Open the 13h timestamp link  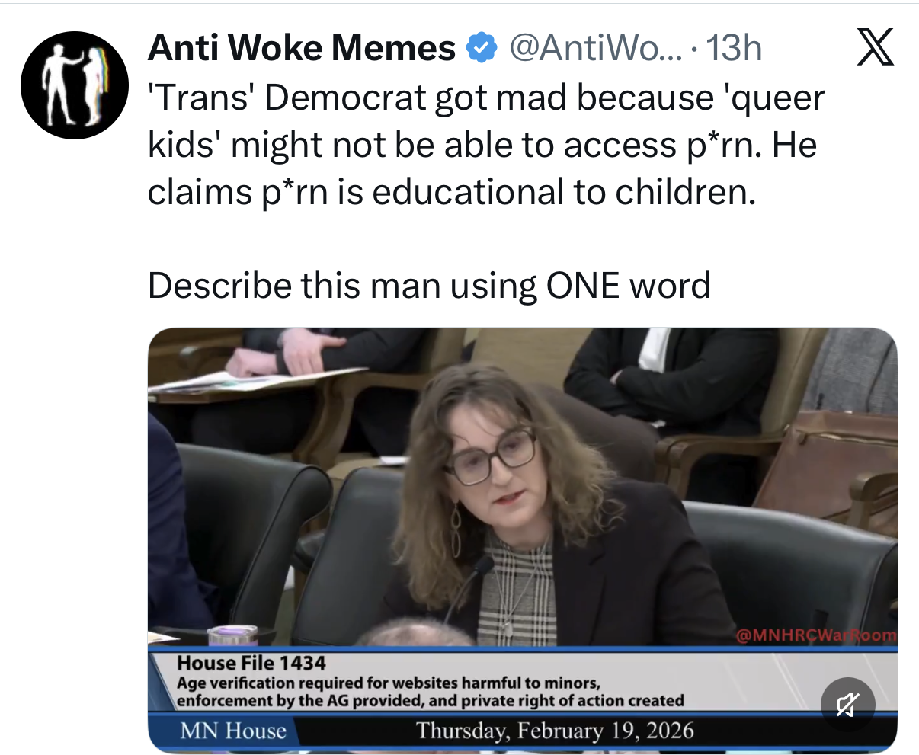pyautogui.click(x=735, y=49)
